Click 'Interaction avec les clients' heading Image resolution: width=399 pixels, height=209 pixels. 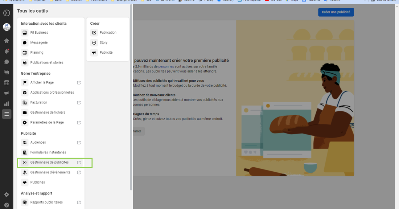[x=44, y=24]
